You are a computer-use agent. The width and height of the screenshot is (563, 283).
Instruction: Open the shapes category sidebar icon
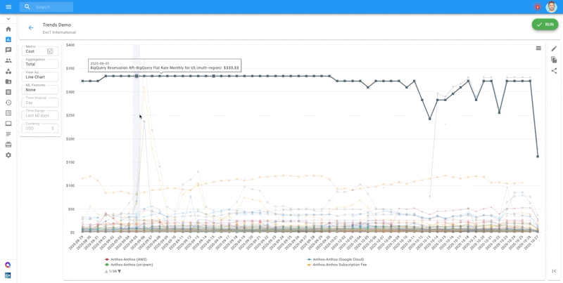click(8, 71)
